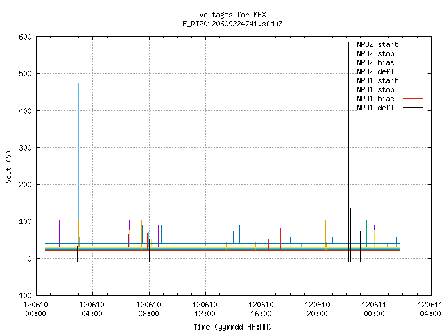Select the file name E_RT20120609224741.sfduZ
444x333 pixels.
pyautogui.click(x=232, y=24)
